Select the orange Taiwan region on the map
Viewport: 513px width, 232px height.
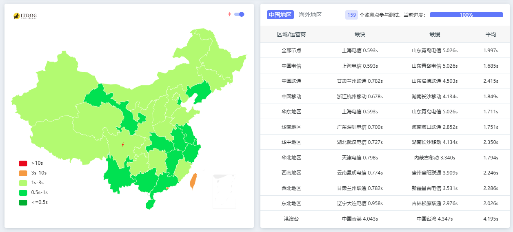193,181
